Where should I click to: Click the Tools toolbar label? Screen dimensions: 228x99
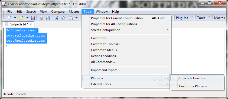[x=201, y=18]
